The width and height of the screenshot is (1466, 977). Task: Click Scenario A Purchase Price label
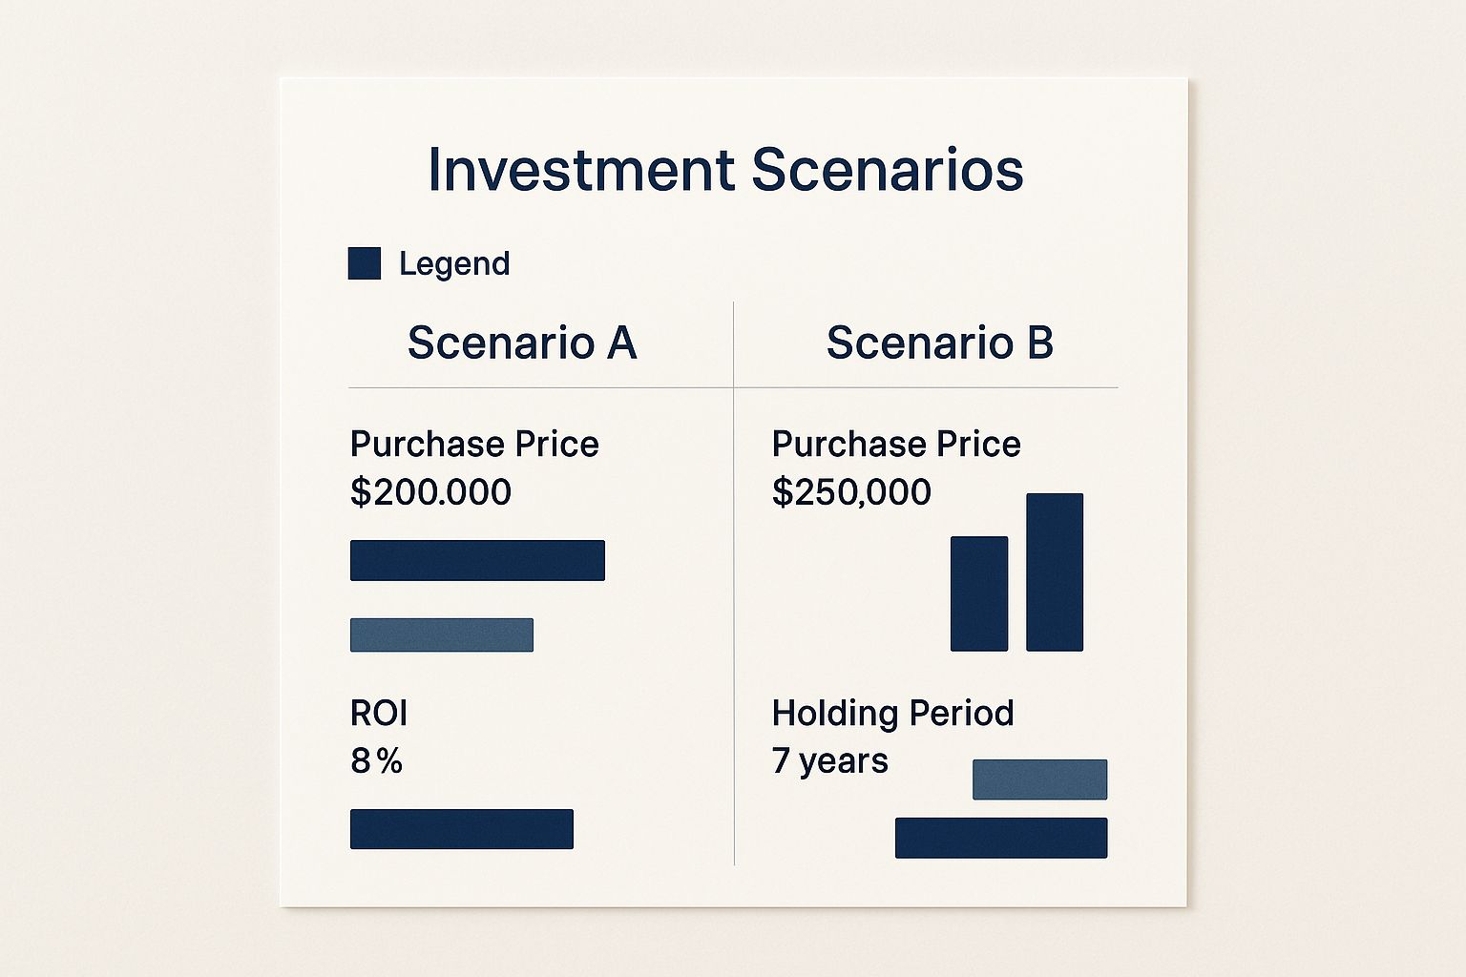click(474, 444)
